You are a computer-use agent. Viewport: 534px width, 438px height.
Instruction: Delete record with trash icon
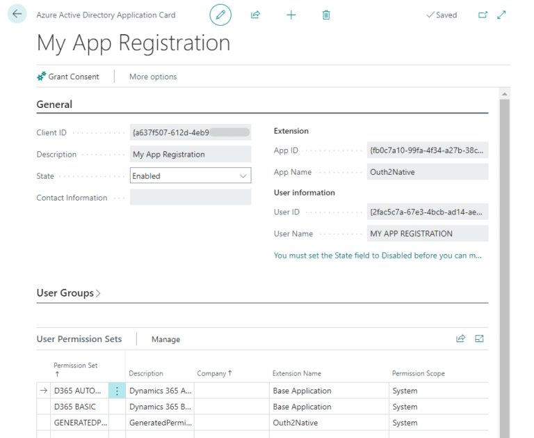click(x=326, y=15)
